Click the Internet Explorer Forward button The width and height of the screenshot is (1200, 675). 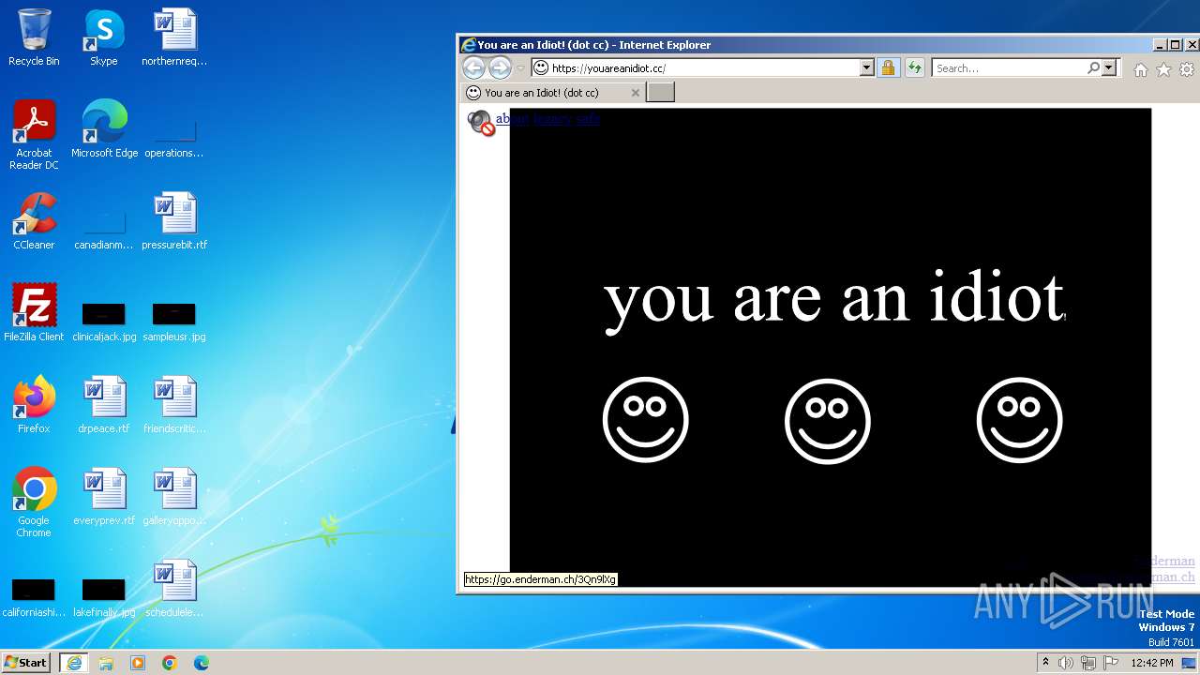[500, 67]
